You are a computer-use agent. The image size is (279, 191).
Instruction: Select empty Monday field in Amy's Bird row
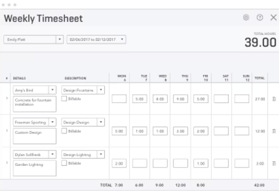point(119,99)
